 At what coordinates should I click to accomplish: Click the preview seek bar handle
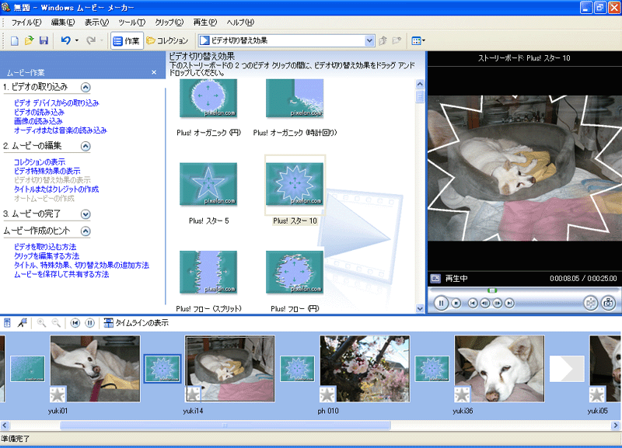492,290
